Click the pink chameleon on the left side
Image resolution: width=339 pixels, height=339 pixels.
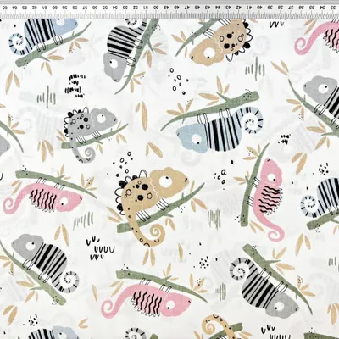[42, 197]
